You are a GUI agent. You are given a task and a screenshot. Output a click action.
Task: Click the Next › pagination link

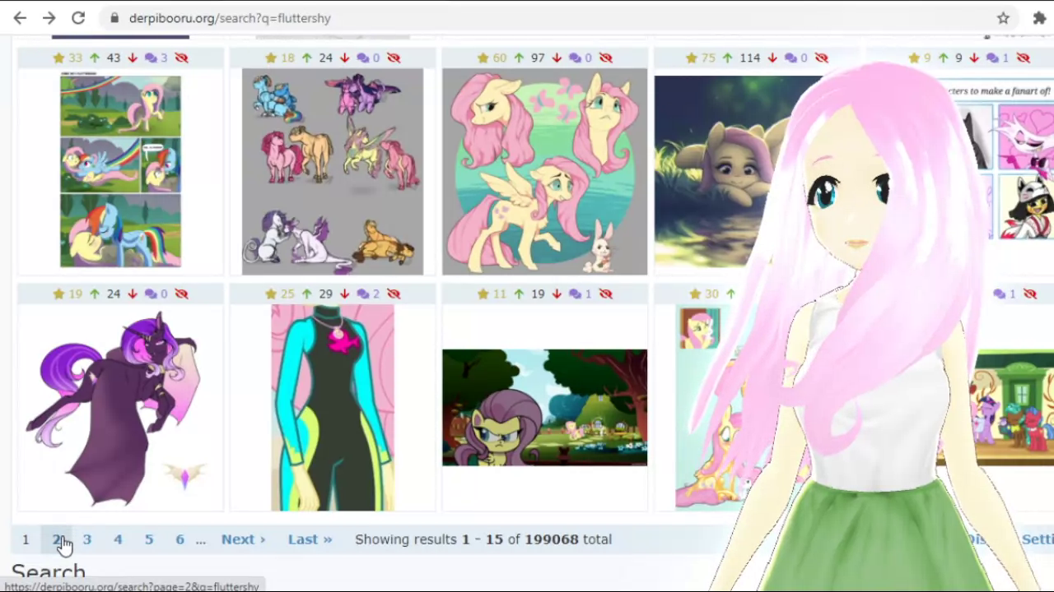tap(243, 539)
